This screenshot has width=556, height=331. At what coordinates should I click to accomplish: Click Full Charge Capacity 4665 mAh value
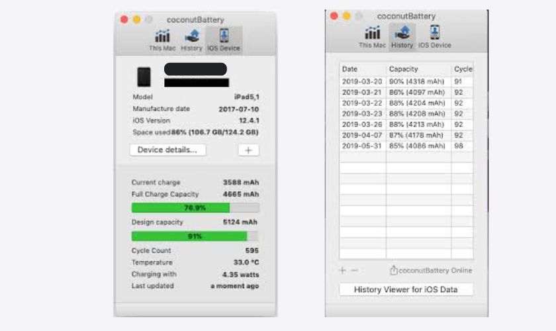(241, 195)
